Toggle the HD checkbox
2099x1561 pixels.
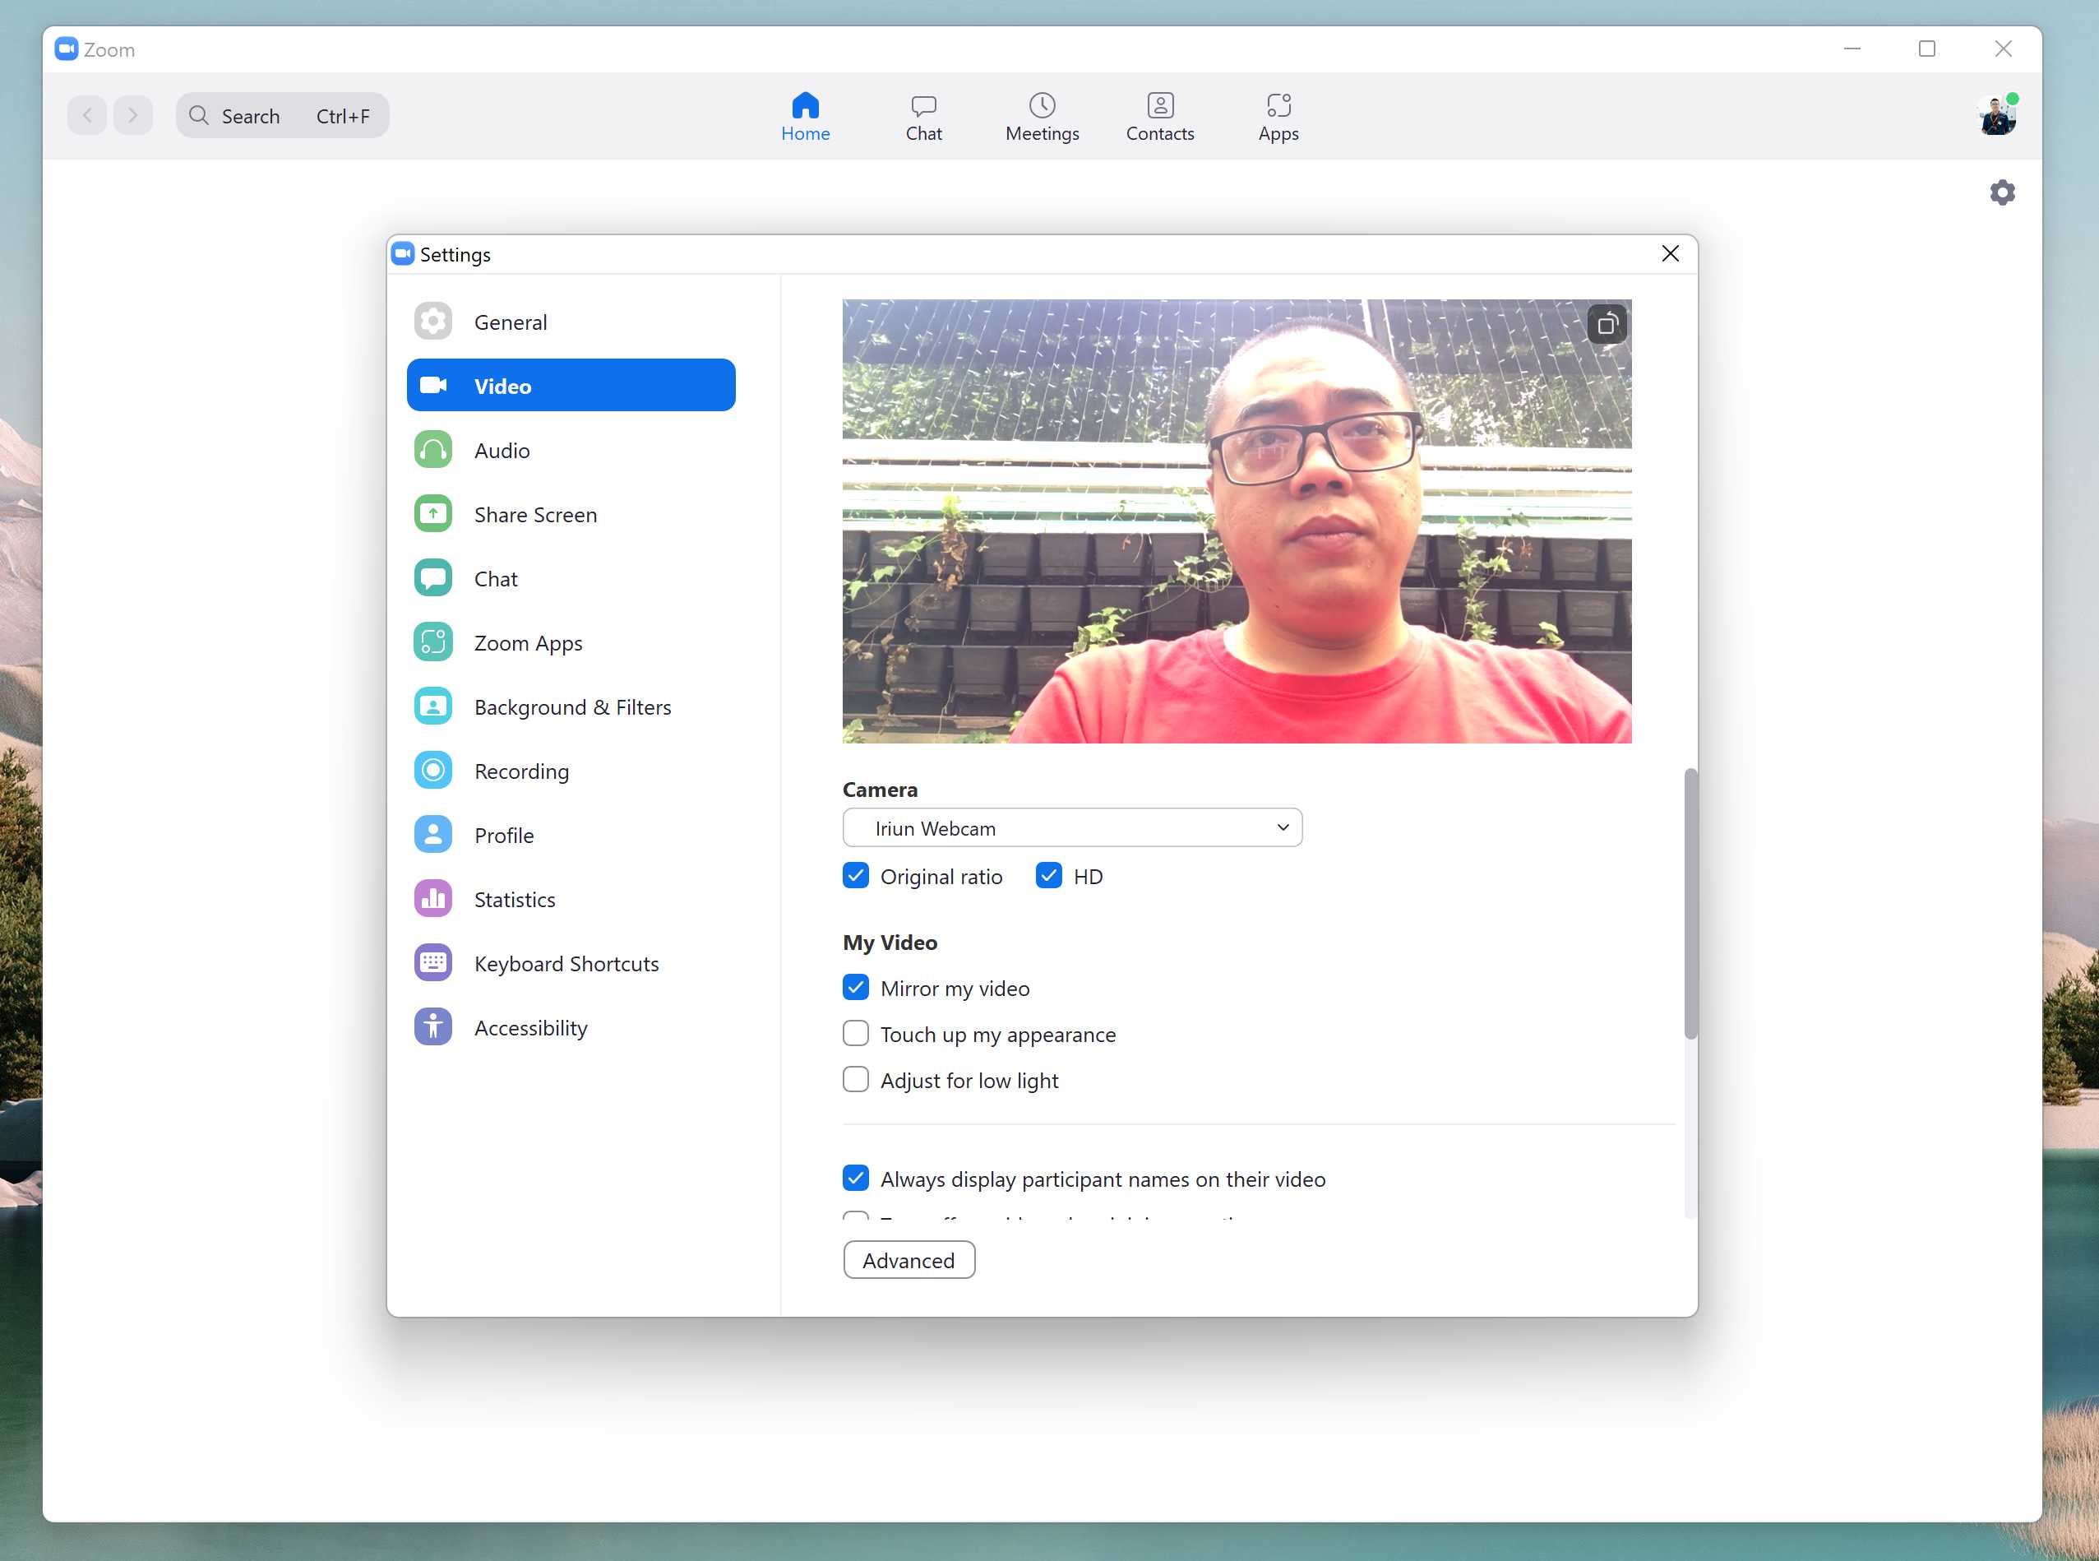tap(1048, 876)
